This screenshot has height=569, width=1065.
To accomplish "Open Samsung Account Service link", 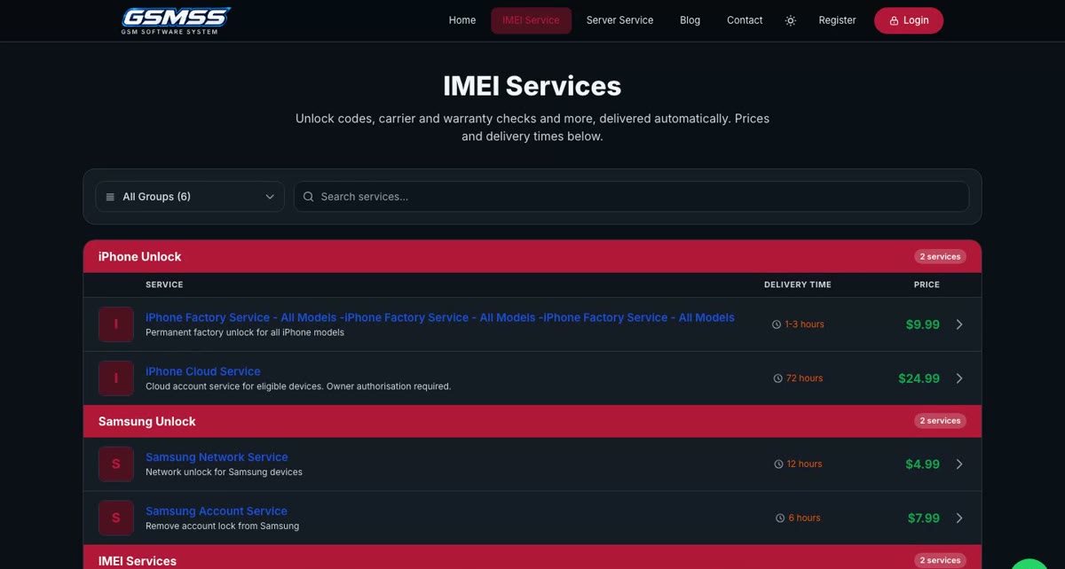I will pos(217,511).
